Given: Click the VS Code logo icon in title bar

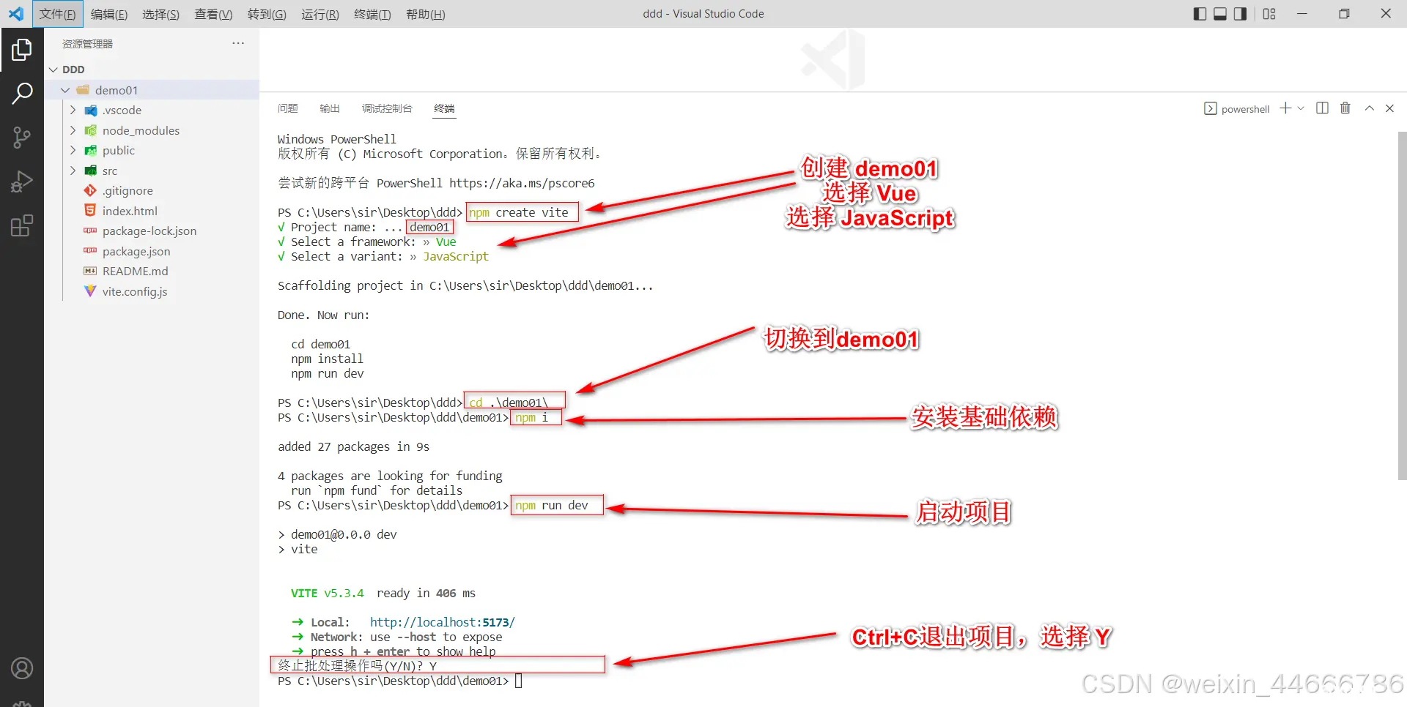Looking at the screenshot, I should pyautogui.click(x=15, y=14).
